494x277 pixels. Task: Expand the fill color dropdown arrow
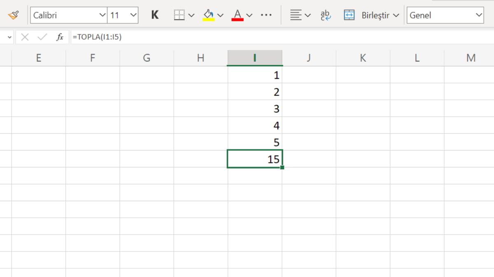(x=220, y=16)
